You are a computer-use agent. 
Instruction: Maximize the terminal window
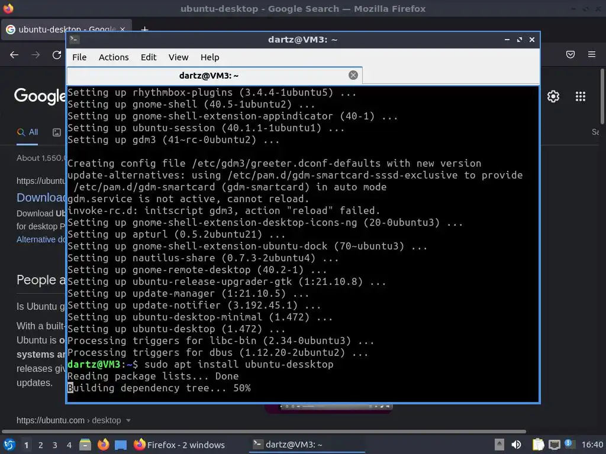pyautogui.click(x=520, y=40)
